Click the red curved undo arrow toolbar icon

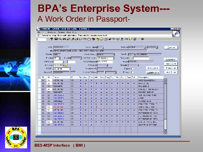click(93, 39)
